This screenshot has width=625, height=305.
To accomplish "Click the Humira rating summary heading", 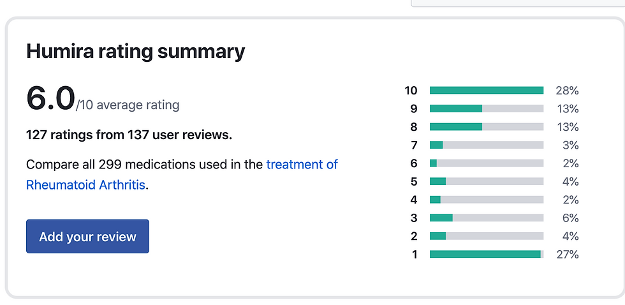I will click(x=135, y=52).
